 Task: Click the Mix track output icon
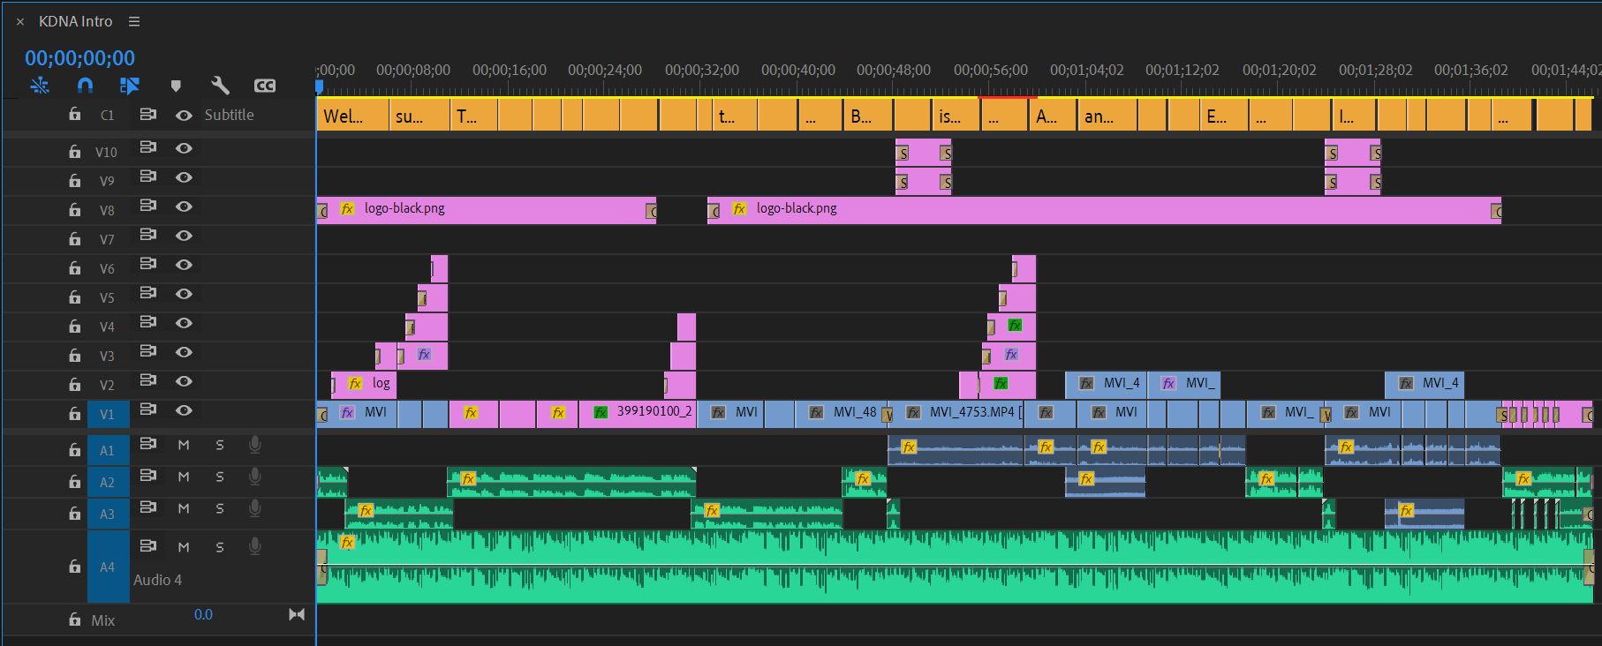(x=297, y=614)
